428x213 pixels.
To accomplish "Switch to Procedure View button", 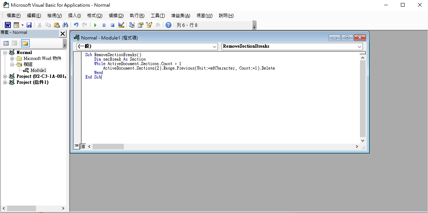I will [x=77, y=147].
